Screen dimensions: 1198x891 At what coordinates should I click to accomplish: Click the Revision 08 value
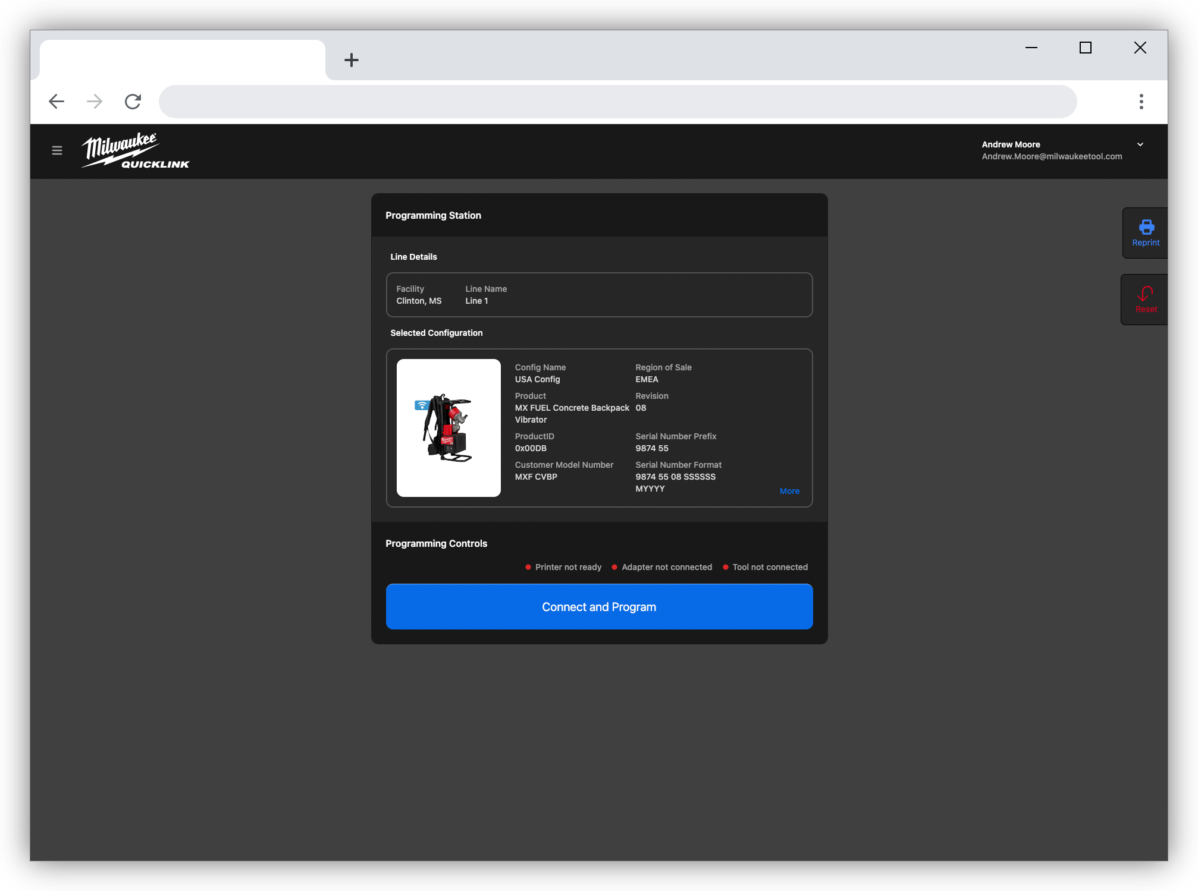tap(641, 408)
